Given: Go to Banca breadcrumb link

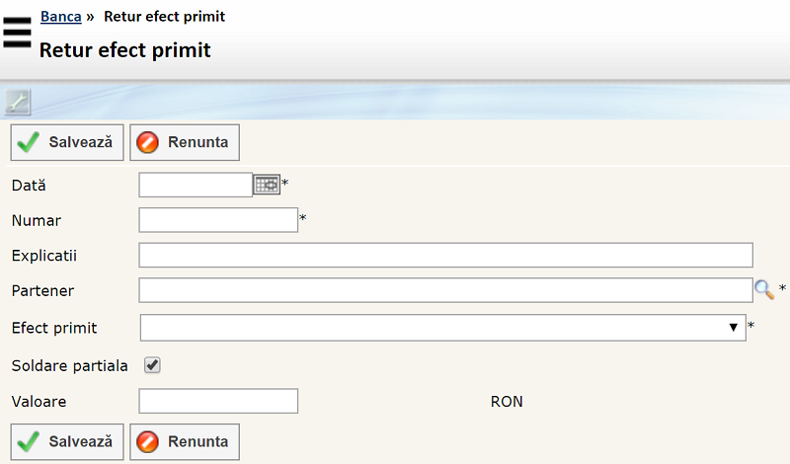Looking at the screenshot, I should (x=60, y=17).
